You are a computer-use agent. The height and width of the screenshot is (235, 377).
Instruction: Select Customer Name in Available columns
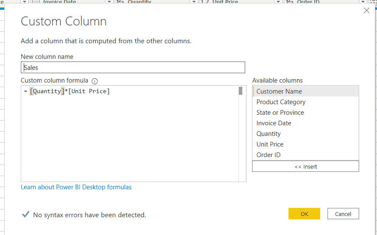(x=305, y=91)
